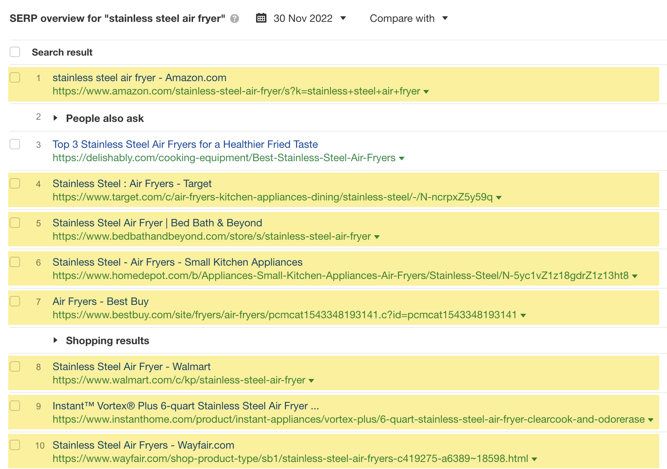Open the caret menu beside target.com URL

click(x=499, y=198)
